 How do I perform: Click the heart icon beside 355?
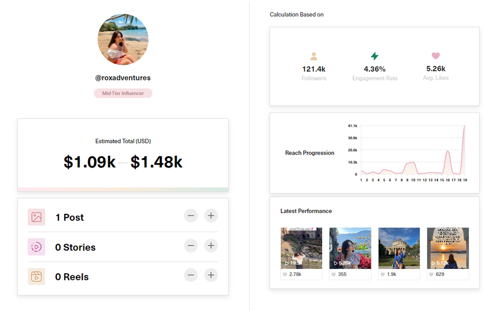click(x=333, y=275)
